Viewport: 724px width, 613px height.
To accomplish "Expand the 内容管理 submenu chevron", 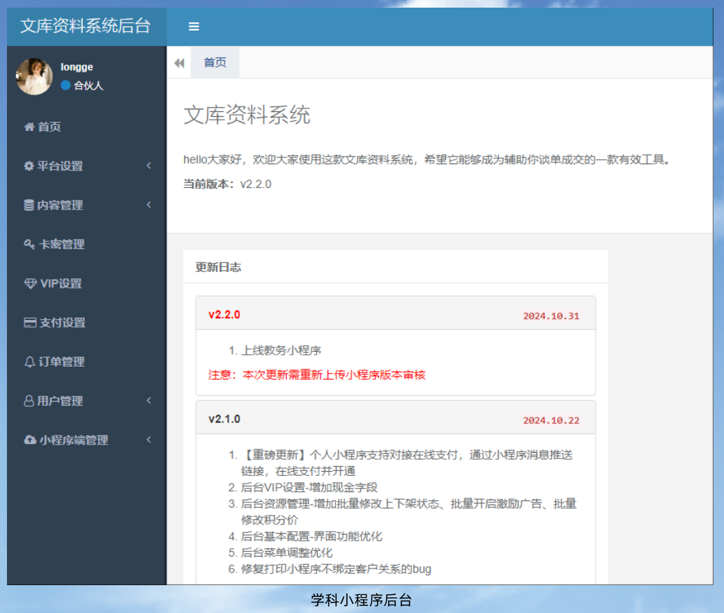I will tap(148, 205).
